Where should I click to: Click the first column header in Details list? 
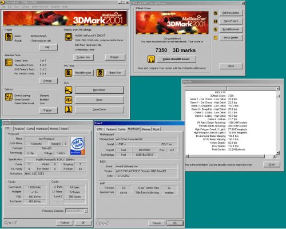[206, 89]
